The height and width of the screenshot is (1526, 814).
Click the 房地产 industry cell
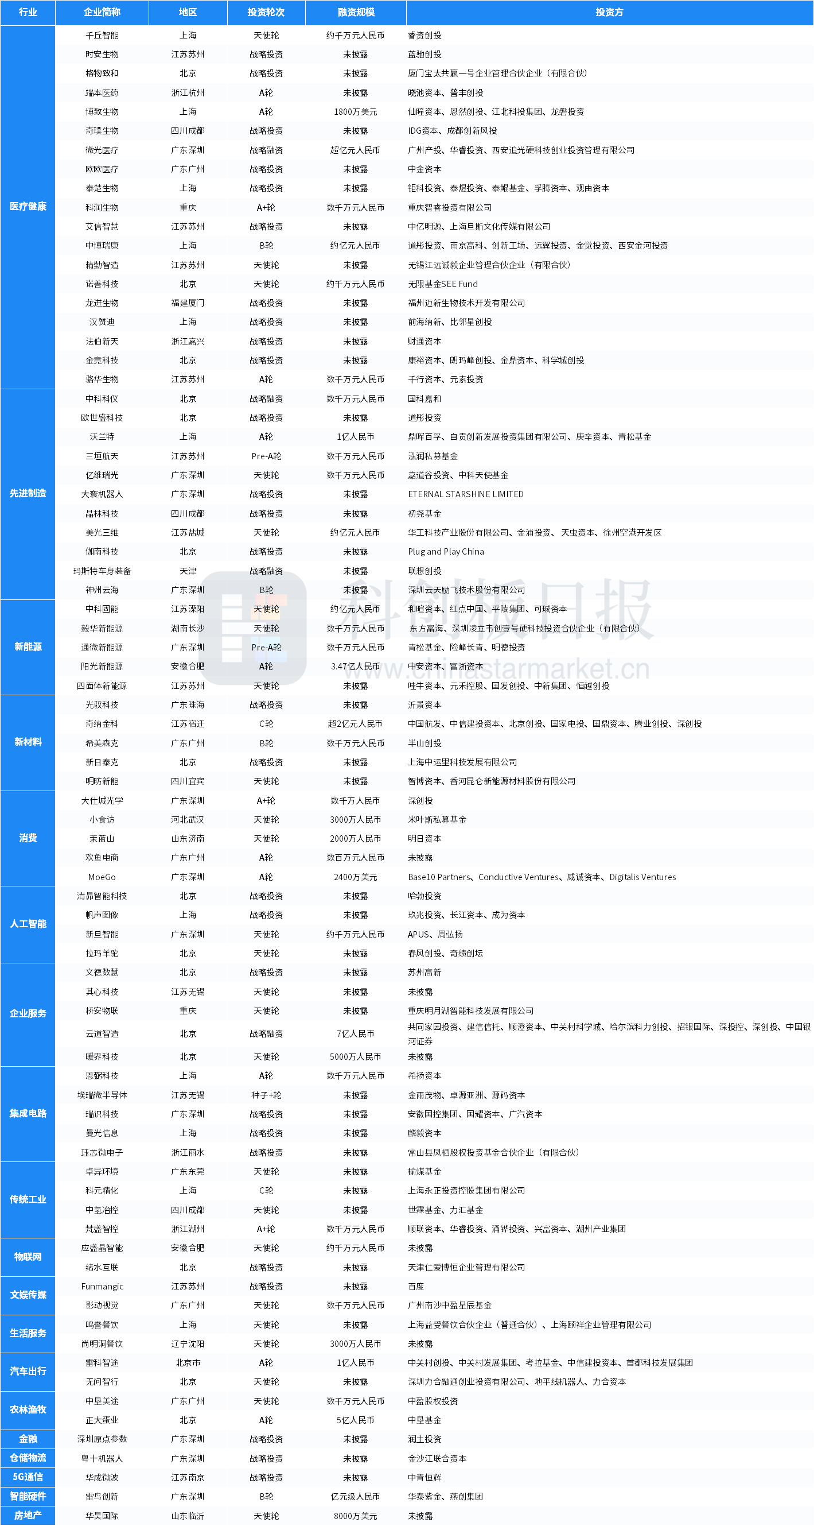28,1515
